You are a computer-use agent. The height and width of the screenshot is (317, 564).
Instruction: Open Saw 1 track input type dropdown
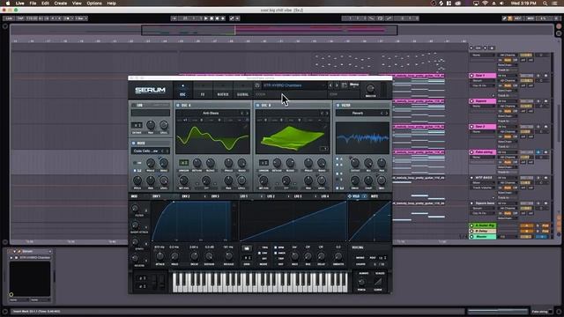coord(508,76)
